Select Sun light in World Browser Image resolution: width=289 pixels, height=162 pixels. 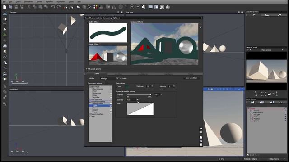point(256,115)
